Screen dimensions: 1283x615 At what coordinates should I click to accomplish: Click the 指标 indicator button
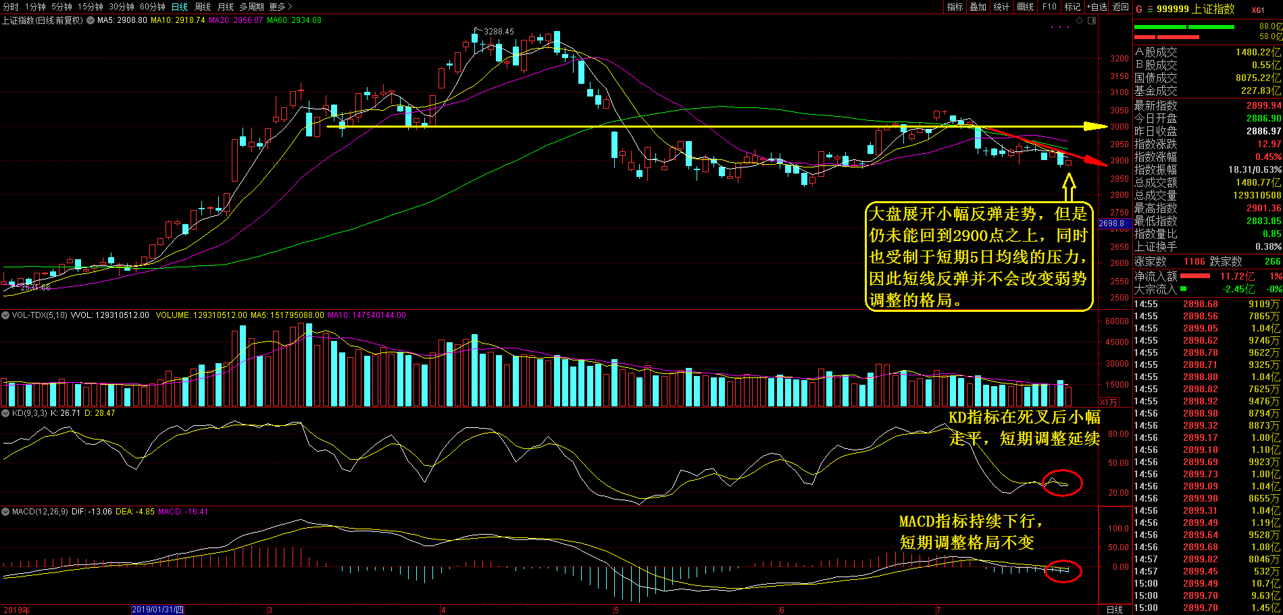click(x=955, y=7)
